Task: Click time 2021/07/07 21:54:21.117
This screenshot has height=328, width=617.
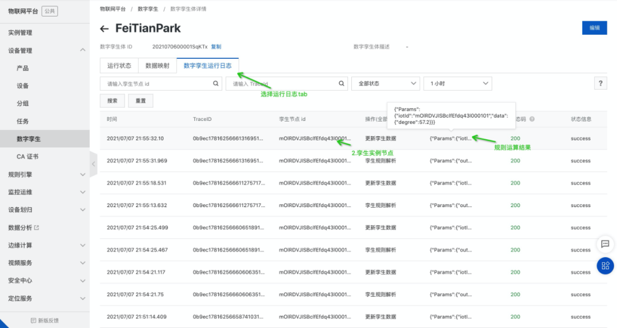Action: click(136, 272)
